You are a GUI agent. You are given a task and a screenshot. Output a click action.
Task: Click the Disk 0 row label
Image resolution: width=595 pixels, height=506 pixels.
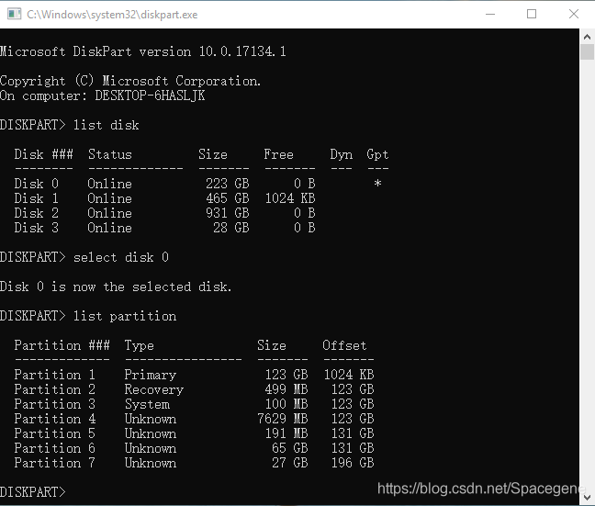click(x=37, y=184)
